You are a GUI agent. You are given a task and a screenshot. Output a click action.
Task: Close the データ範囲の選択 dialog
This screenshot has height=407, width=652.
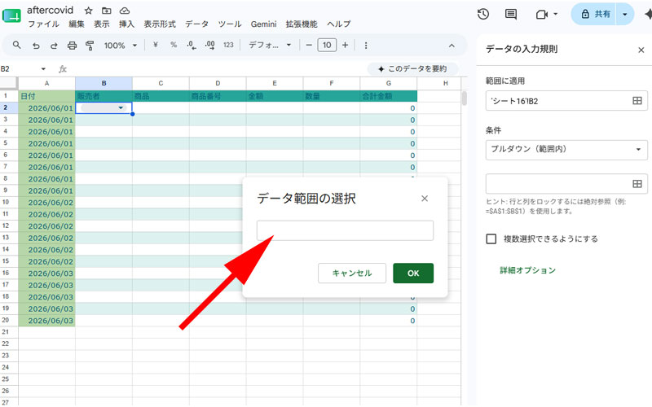[424, 199]
